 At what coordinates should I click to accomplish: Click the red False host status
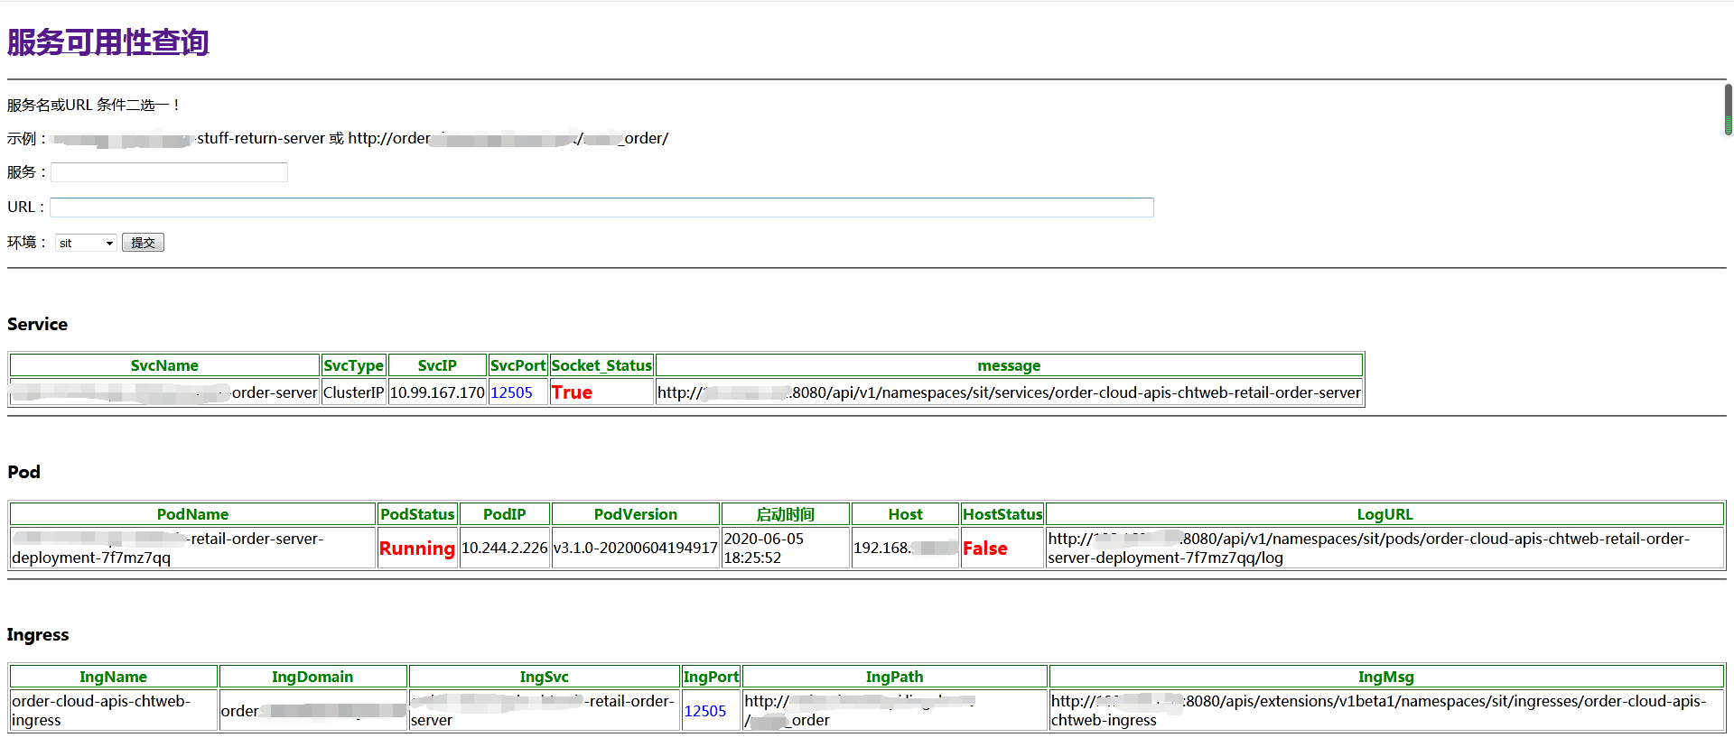point(984,549)
